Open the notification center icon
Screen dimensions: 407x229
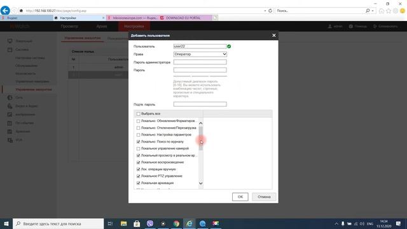[399, 223]
